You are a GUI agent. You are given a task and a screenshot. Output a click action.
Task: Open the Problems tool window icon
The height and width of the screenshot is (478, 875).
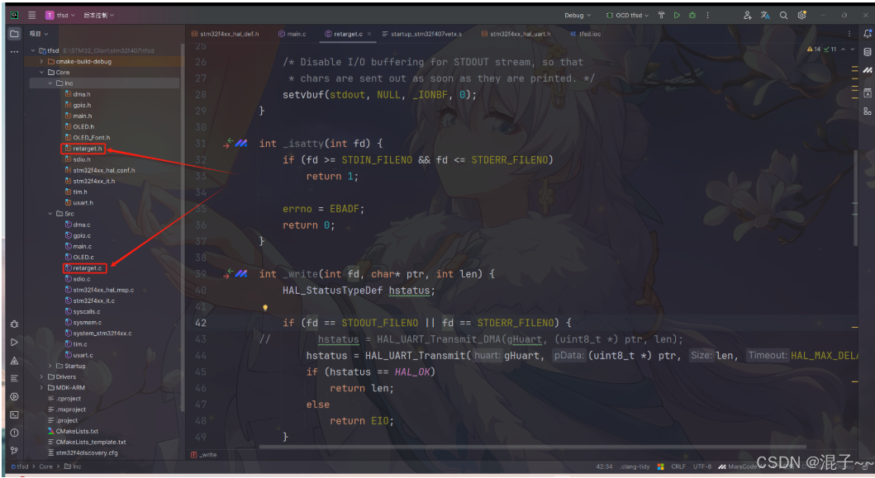point(15,433)
